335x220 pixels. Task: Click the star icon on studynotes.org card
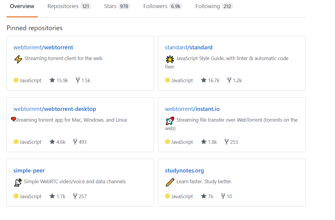(204, 196)
